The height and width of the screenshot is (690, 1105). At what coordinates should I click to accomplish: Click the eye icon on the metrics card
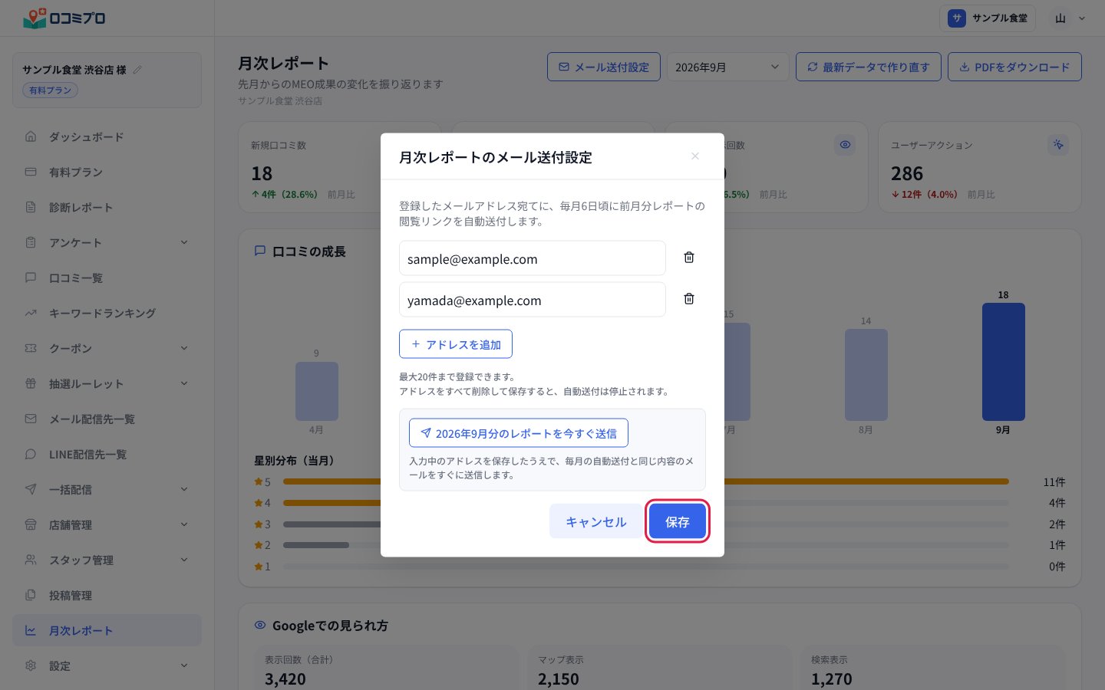coord(845,144)
